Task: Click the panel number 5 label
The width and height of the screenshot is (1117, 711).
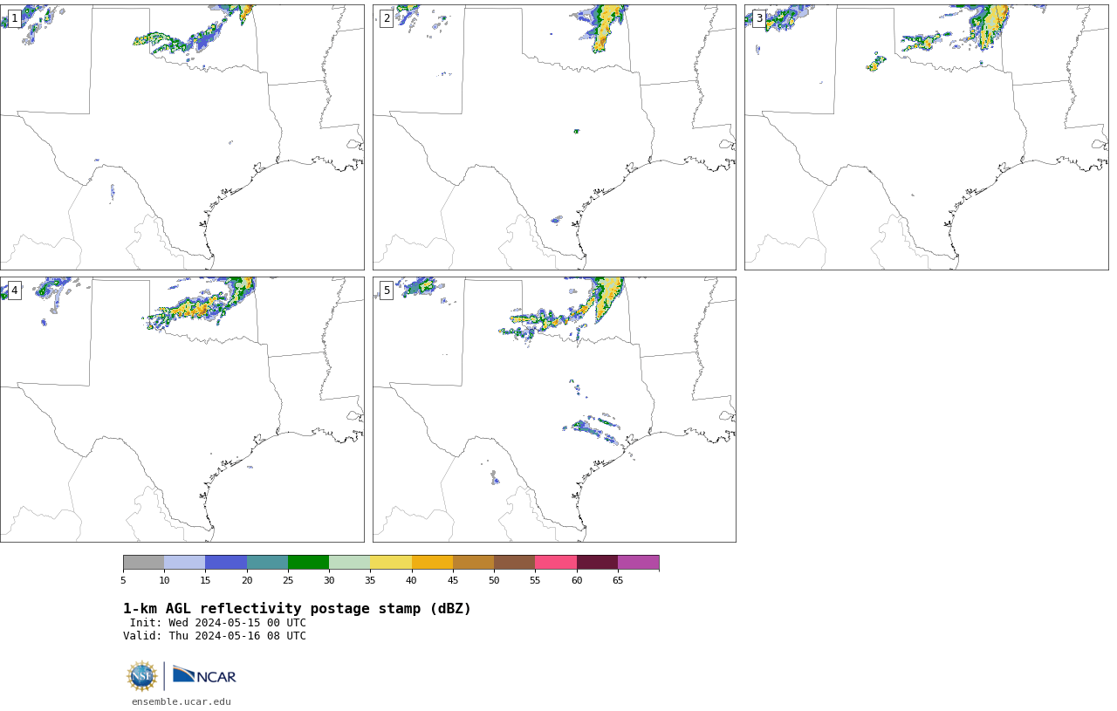Action: (x=387, y=291)
